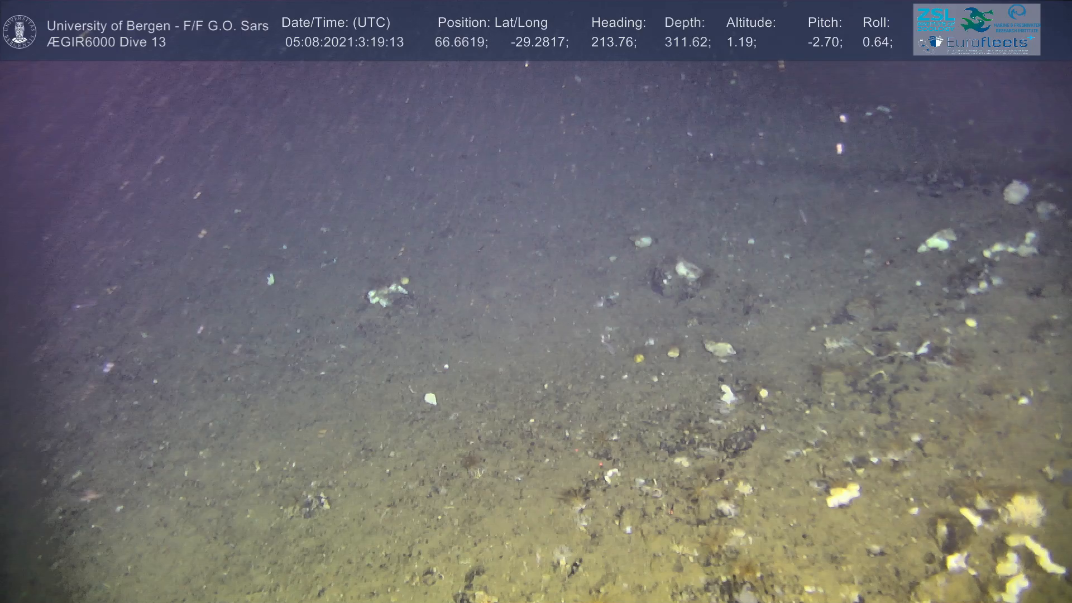This screenshot has width=1072, height=603.
Task: Click the timestamp 05:08:2021:3:19:13
Action: tap(344, 42)
